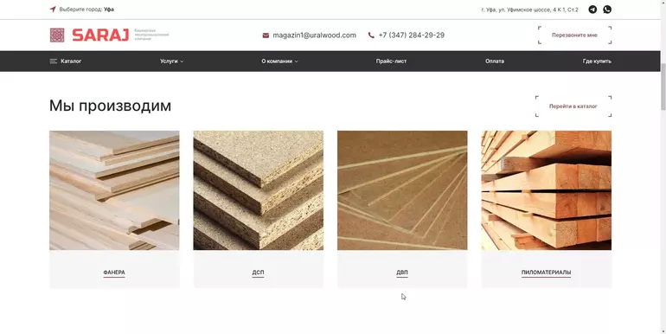Open the ДВП category link
This screenshot has width=666, height=334.
click(x=402, y=273)
